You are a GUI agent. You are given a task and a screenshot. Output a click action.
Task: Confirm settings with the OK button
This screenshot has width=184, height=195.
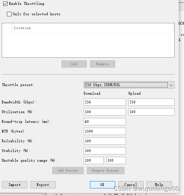(102, 185)
